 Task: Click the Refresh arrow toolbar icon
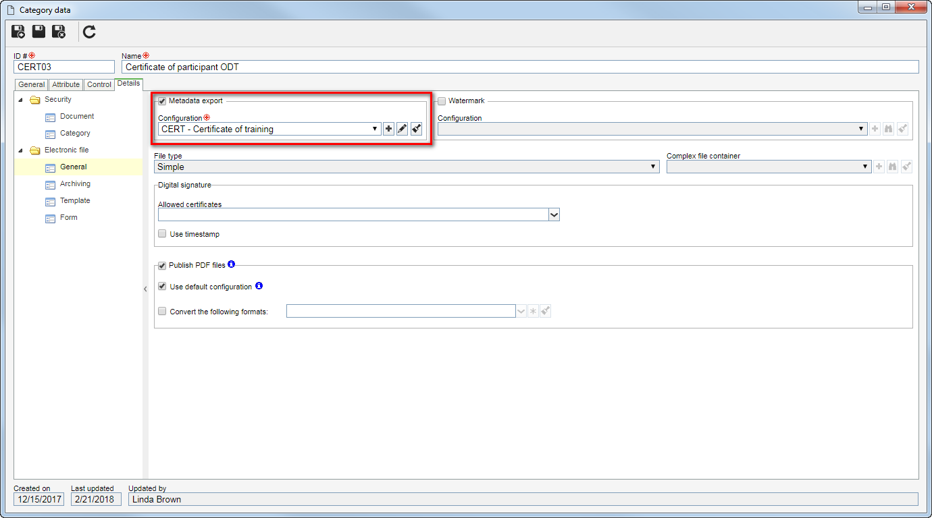pos(89,31)
